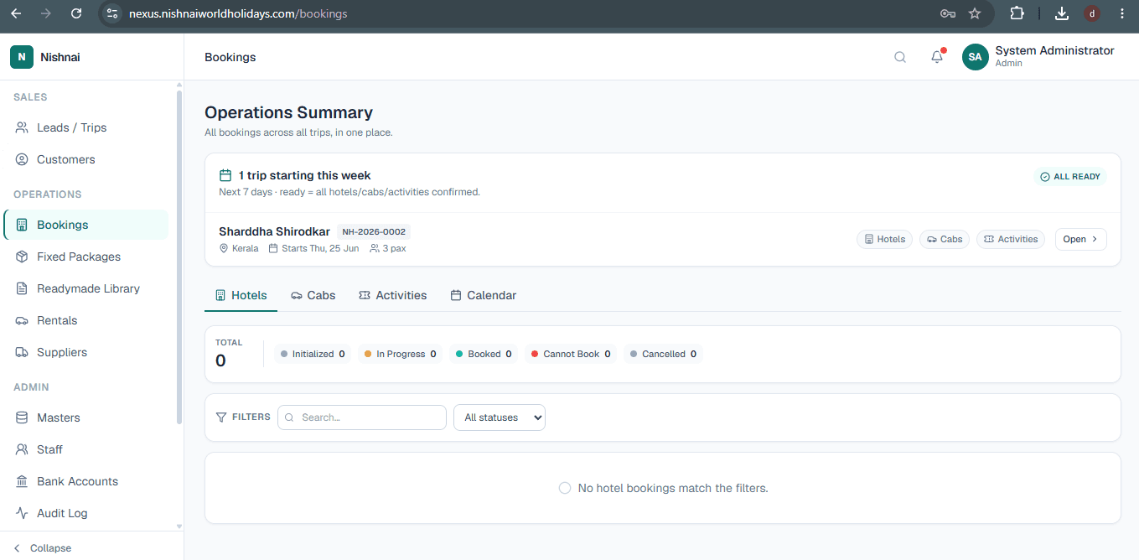This screenshot has width=1139, height=560.
Task: Bookmark this page with the star icon
Action: click(x=974, y=13)
